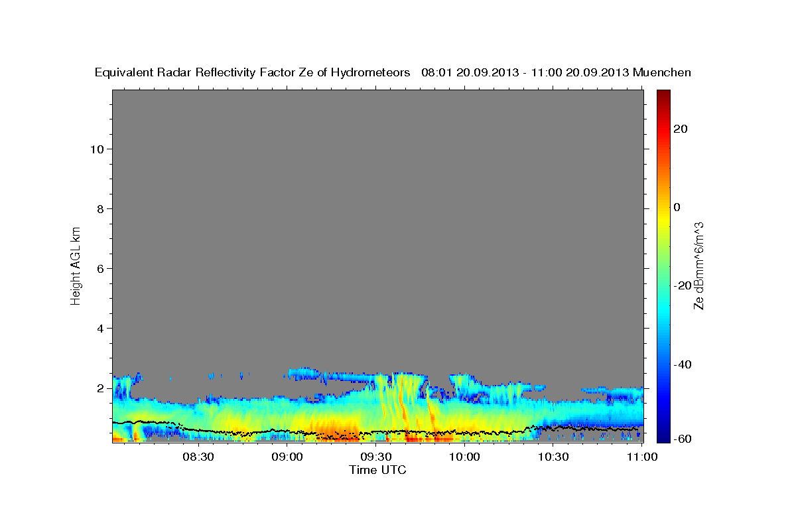Screen dimensions: 796x531
Task: Click the height tick label 8
Action: tap(99, 208)
